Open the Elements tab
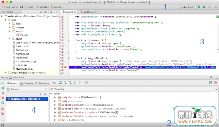 click(x=44, y=83)
